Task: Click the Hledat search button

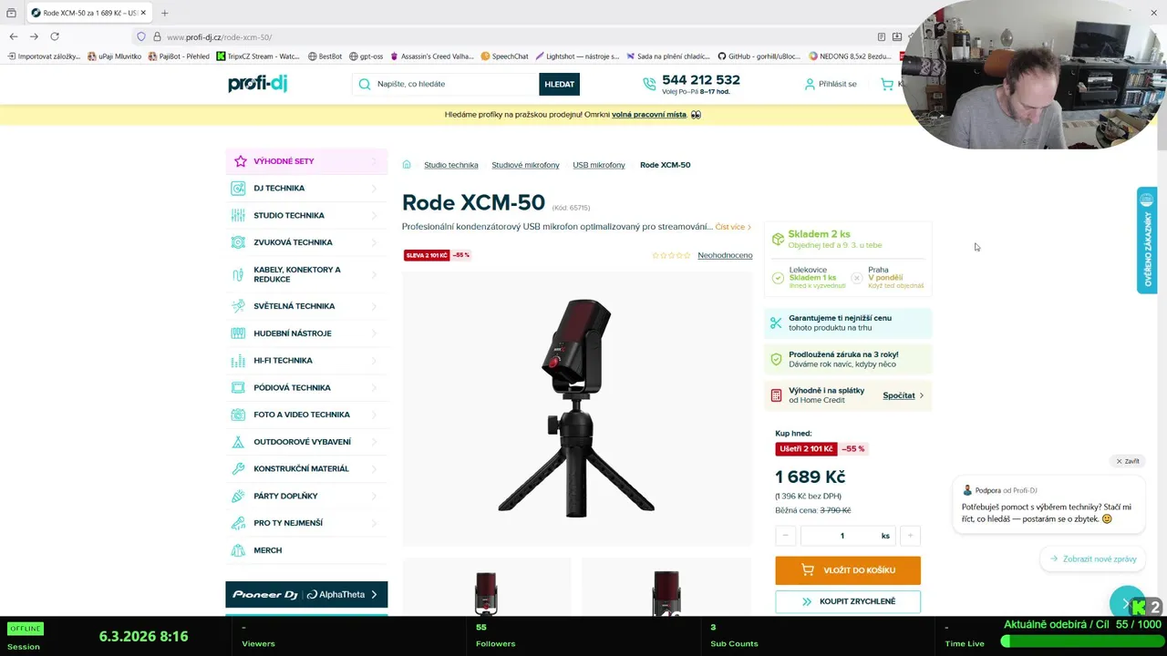Action: tap(559, 84)
